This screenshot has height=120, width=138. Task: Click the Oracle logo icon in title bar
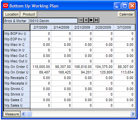click(x=6, y=6)
